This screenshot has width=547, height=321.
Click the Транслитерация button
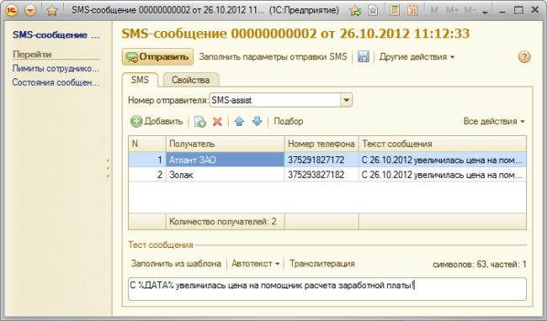tap(322, 264)
